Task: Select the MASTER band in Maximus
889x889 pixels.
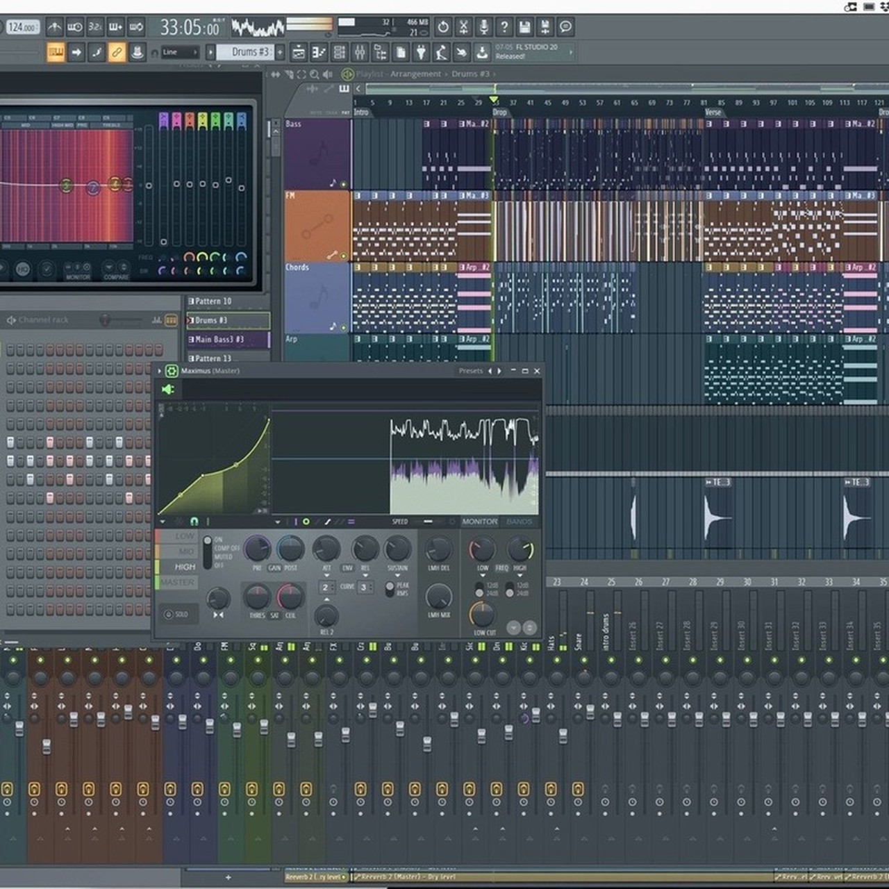Action: (178, 582)
